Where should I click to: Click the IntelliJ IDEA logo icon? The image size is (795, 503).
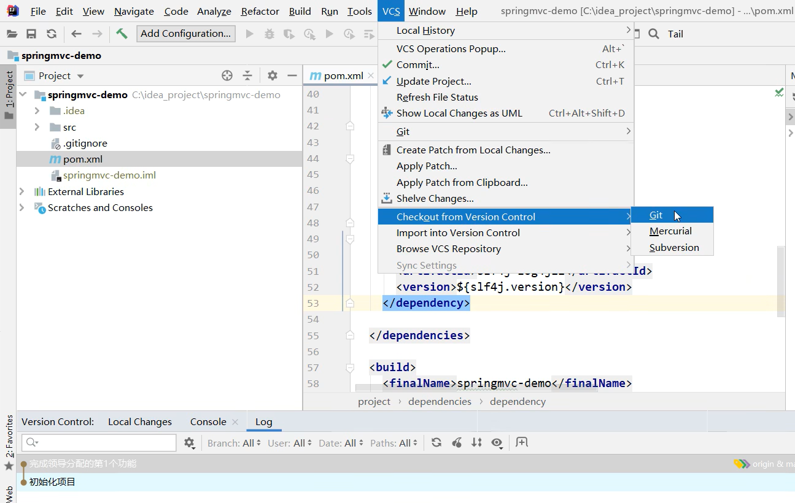pos(12,11)
